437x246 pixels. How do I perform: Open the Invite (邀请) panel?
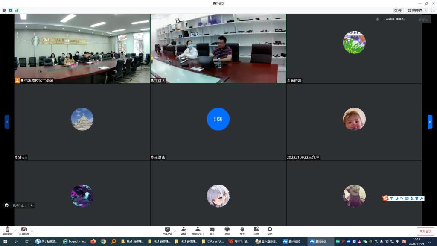[x=184, y=230]
